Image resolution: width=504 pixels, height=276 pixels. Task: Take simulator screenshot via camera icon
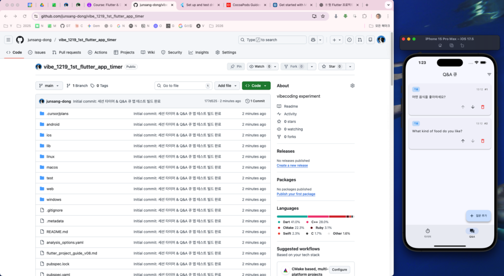(451, 45)
